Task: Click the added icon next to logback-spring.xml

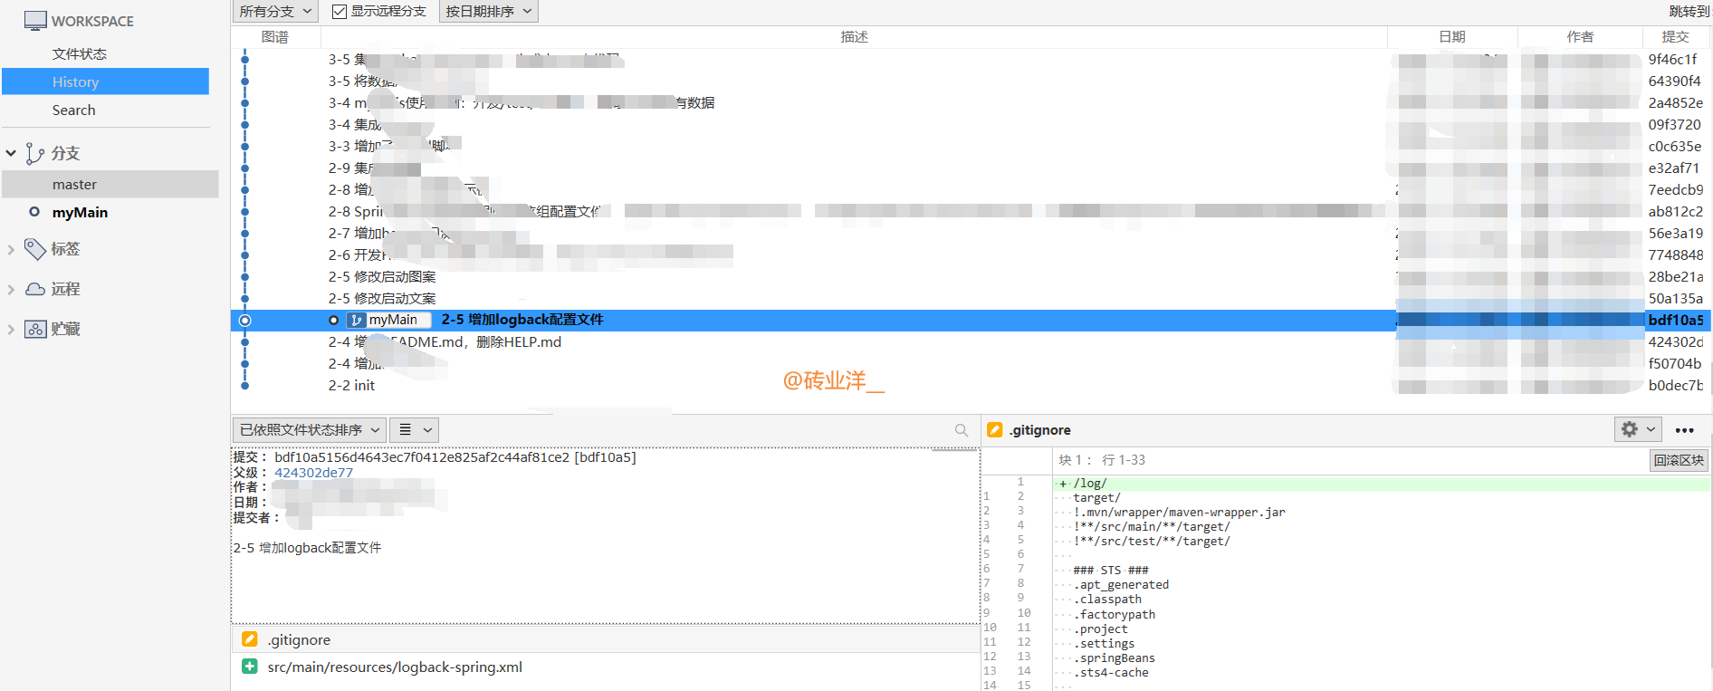Action: coord(250,667)
